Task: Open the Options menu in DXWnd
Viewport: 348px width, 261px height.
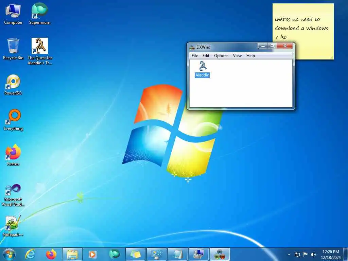Action: (221, 56)
